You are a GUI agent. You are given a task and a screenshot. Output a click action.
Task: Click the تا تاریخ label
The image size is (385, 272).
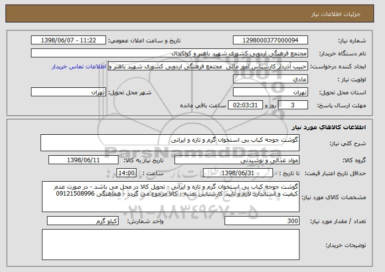click(289, 173)
